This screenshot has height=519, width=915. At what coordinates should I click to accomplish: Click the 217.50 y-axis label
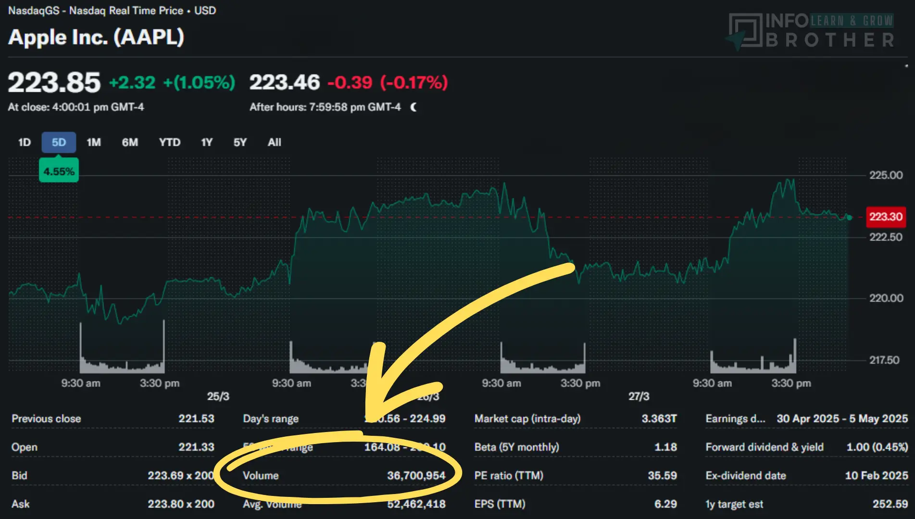(884, 360)
